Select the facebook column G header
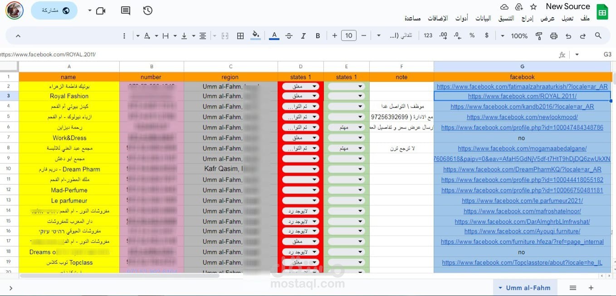This screenshot has height=296, width=616. (x=522, y=66)
